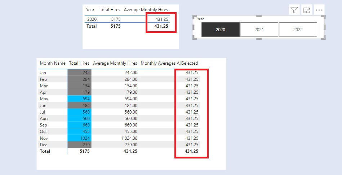
Task: Select the blue 594 cell for May
Action: pyautogui.click(x=79, y=99)
